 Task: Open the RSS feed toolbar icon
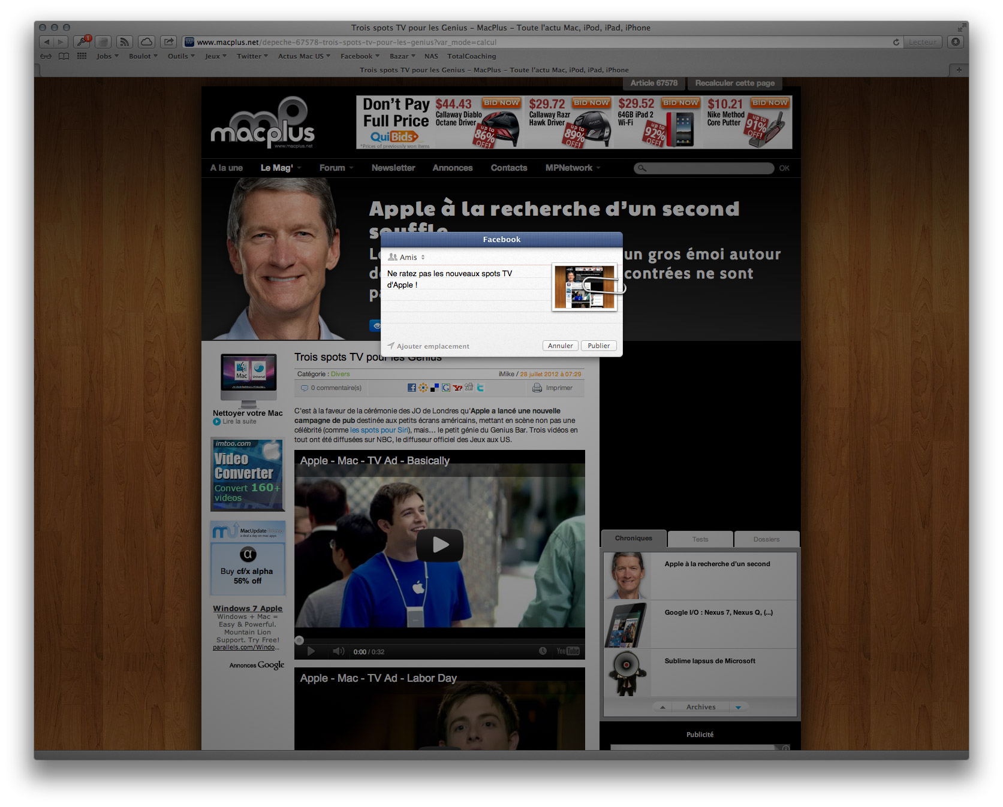coord(125,42)
